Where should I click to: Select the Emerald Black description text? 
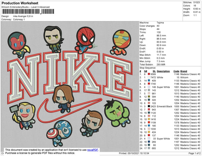165,106
